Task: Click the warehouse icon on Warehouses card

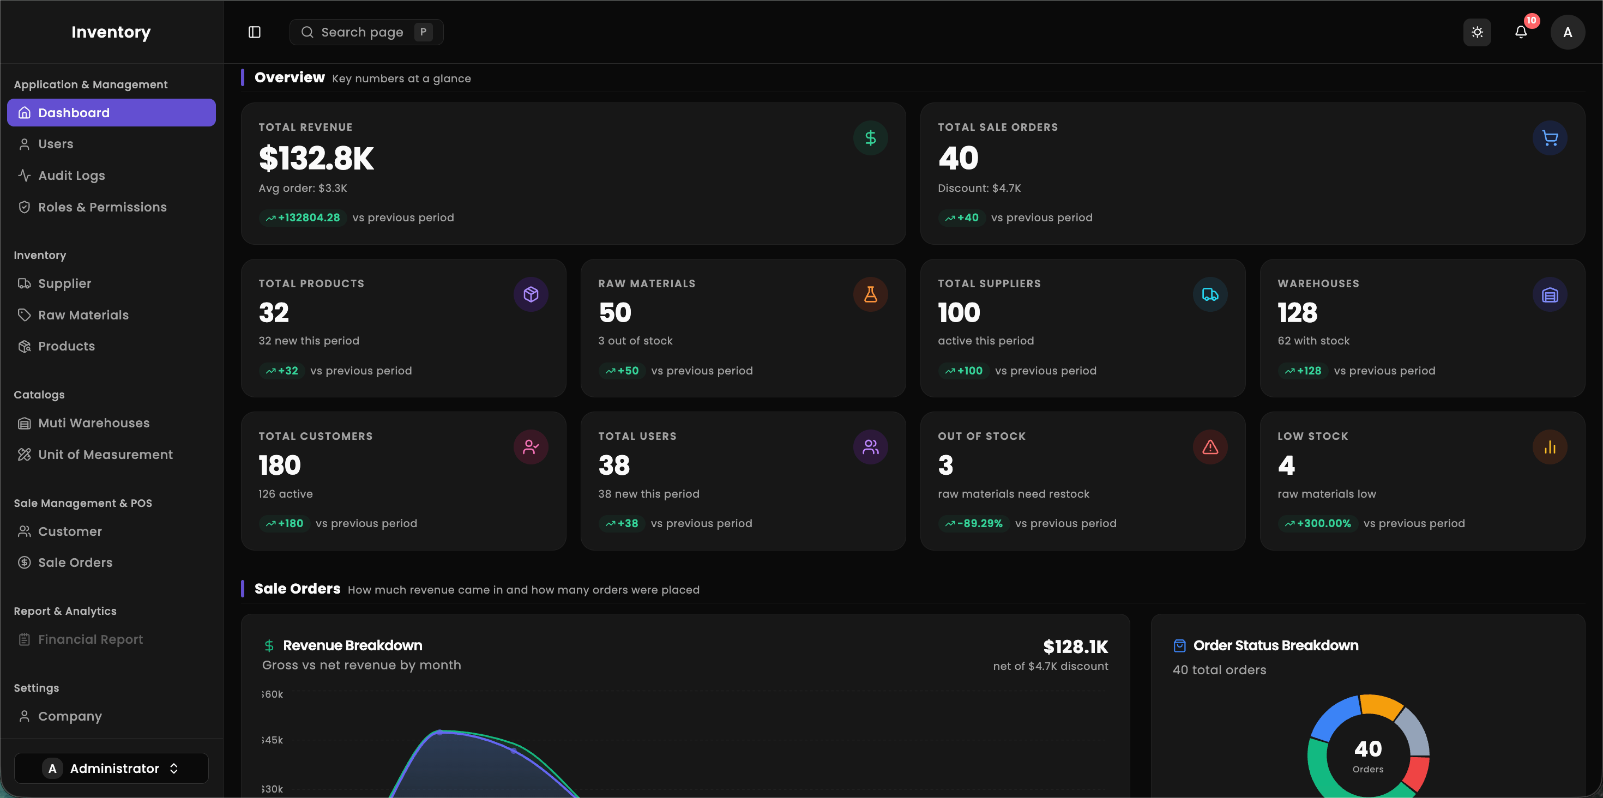Action: (x=1550, y=294)
